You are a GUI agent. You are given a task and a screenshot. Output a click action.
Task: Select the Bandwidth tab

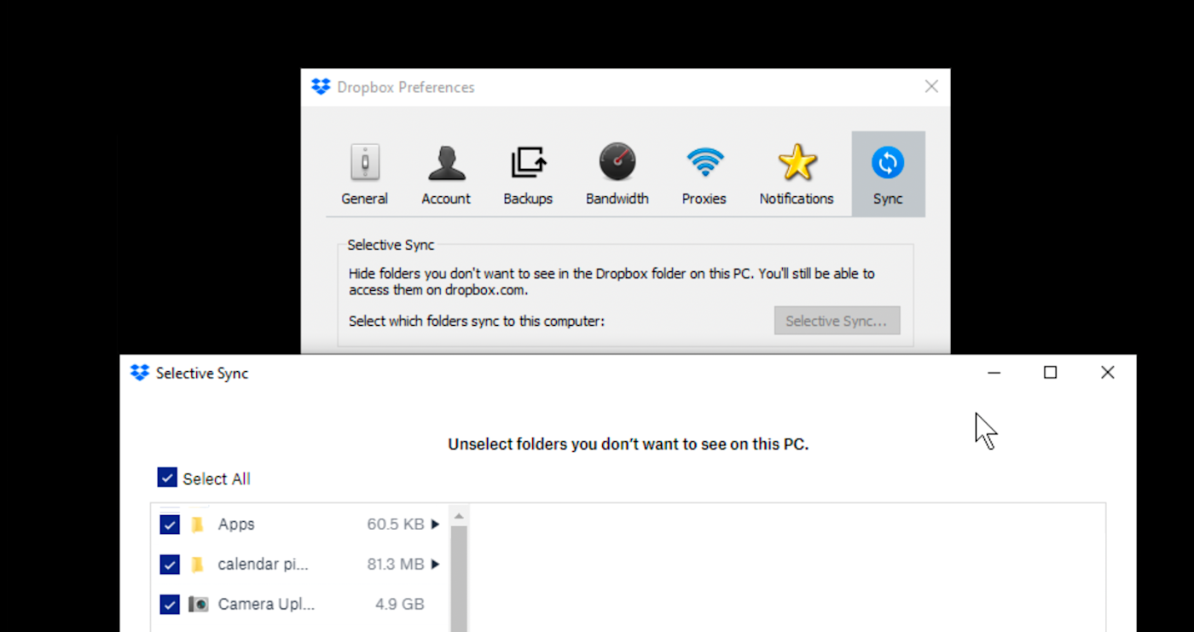pyautogui.click(x=617, y=174)
